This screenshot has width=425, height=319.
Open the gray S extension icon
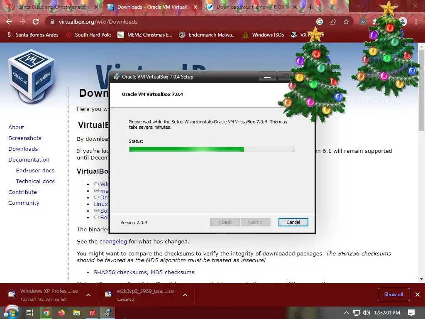(x=363, y=22)
